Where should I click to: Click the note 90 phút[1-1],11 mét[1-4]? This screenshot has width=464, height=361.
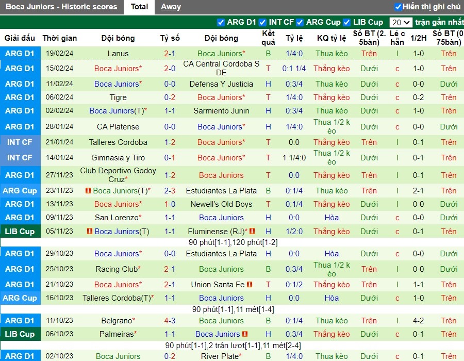(x=233, y=309)
